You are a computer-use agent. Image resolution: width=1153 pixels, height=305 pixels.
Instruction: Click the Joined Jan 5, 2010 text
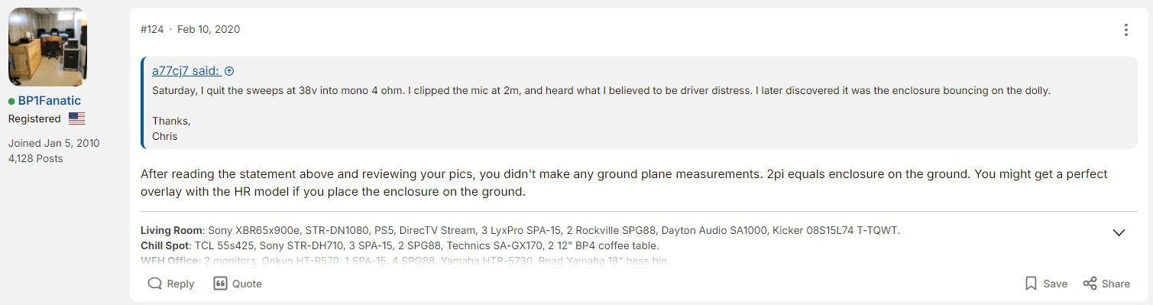(x=54, y=143)
